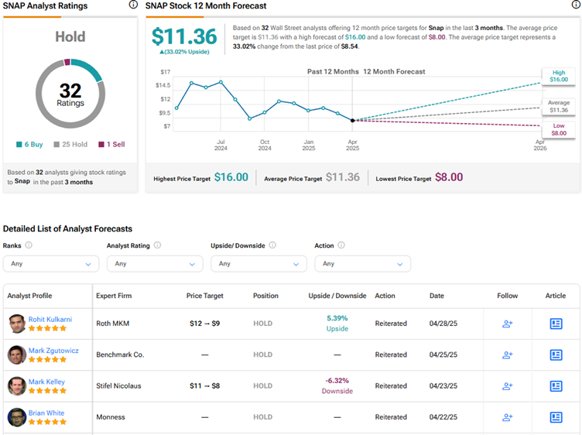The image size is (582, 435).
Task: Click the Apr 2025 current price point
Action: (x=353, y=120)
